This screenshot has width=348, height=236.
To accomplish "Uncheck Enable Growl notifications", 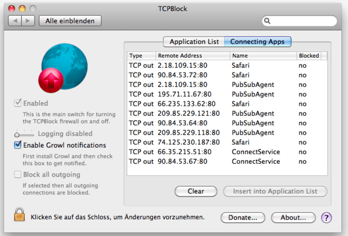I will tap(17, 145).
